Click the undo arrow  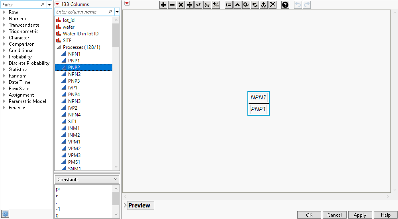[x=298, y=5]
